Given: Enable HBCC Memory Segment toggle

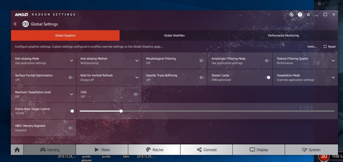Looking at the screenshot, I should pos(71,128).
